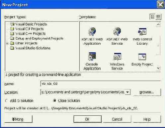Switch templates to small icons view
Image resolution: width=165 pixels, height=128 pixels.
pyautogui.click(x=158, y=17)
